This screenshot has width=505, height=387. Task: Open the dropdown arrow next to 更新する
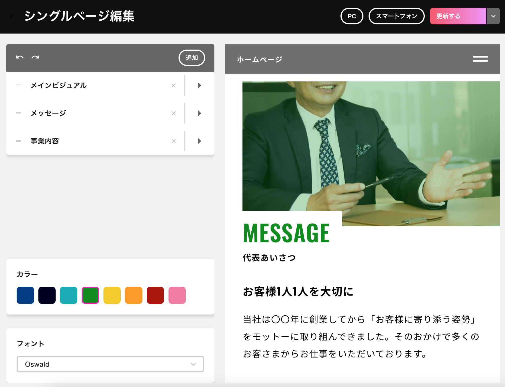click(x=493, y=16)
